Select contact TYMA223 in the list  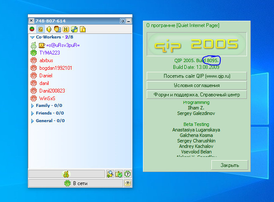tap(49, 53)
